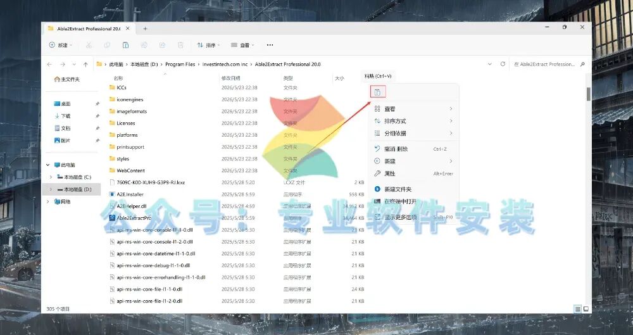633x335 pixels.
Task: Expand the Local Disk (C:) tree node
Action: 51,177
